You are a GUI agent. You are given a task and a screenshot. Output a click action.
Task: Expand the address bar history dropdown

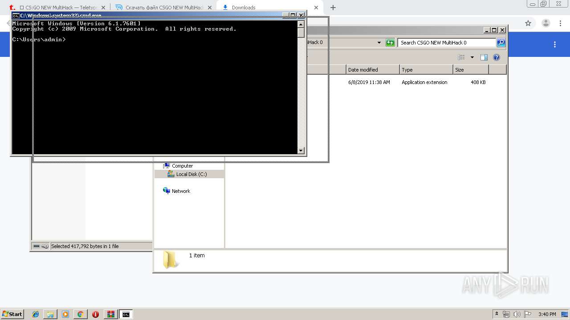click(x=379, y=43)
